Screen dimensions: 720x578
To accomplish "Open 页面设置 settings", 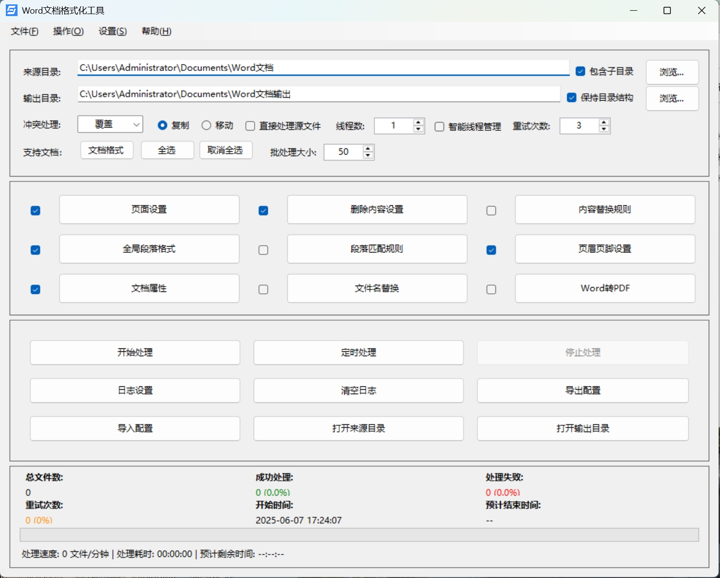I will pos(149,210).
